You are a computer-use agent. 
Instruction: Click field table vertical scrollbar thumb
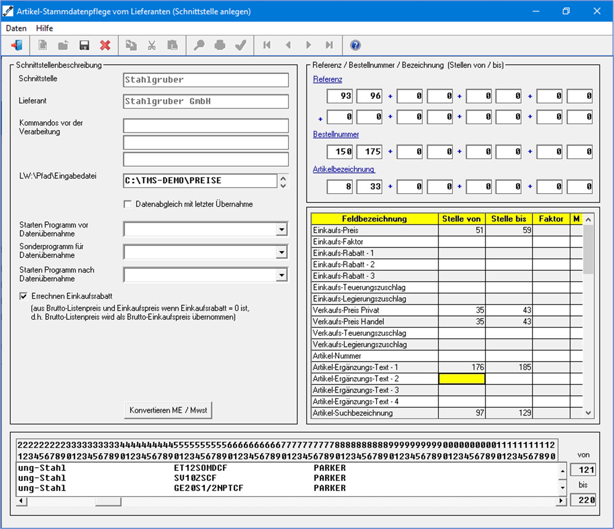pyautogui.click(x=588, y=249)
